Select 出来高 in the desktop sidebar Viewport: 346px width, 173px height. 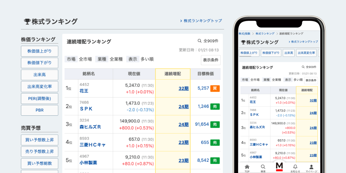coord(40,75)
